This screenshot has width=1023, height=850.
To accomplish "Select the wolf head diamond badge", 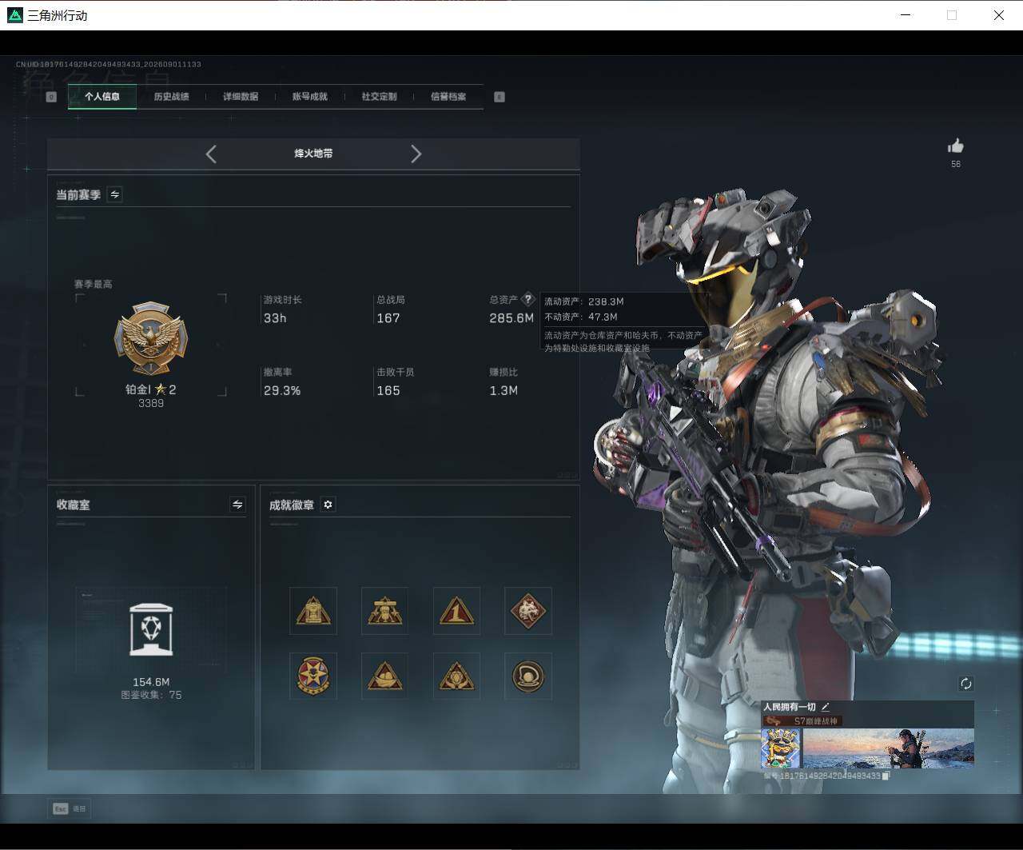I will tap(528, 612).
